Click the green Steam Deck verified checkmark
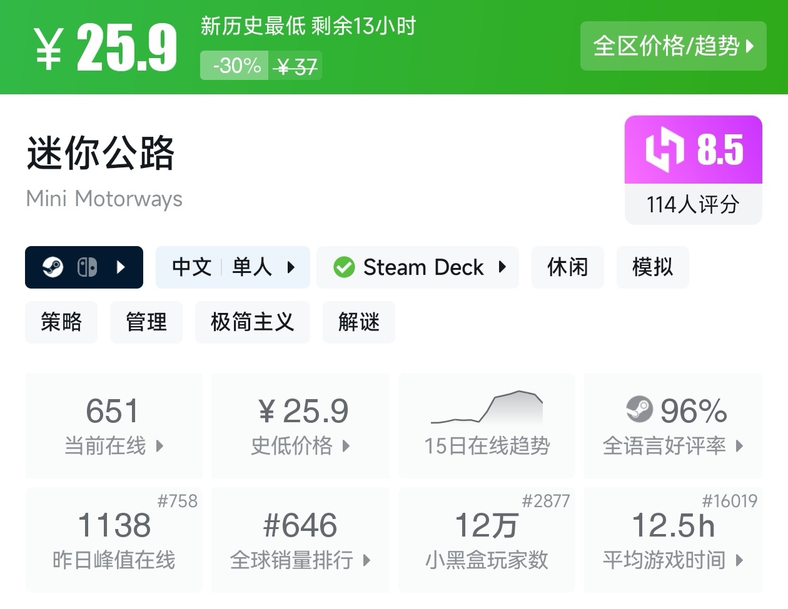788x609 pixels. click(x=344, y=267)
